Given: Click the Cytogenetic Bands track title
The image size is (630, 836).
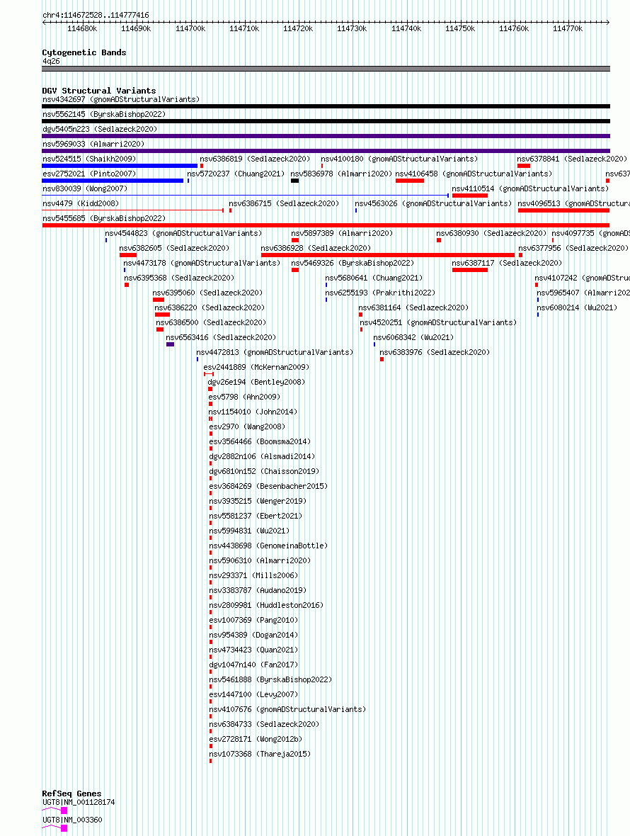Looking at the screenshot, I should tap(84, 53).
